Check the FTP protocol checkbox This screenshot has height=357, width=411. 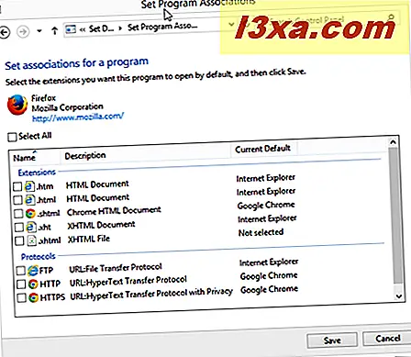(20, 271)
